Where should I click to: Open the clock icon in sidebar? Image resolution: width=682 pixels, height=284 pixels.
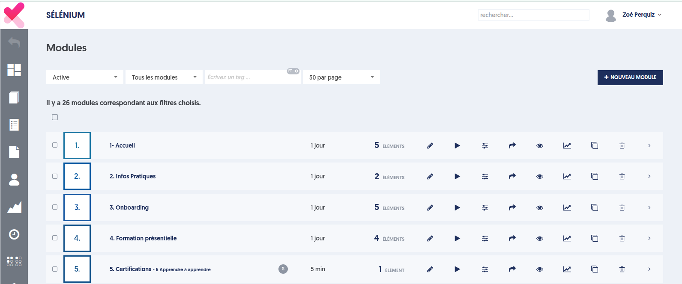click(14, 234)
